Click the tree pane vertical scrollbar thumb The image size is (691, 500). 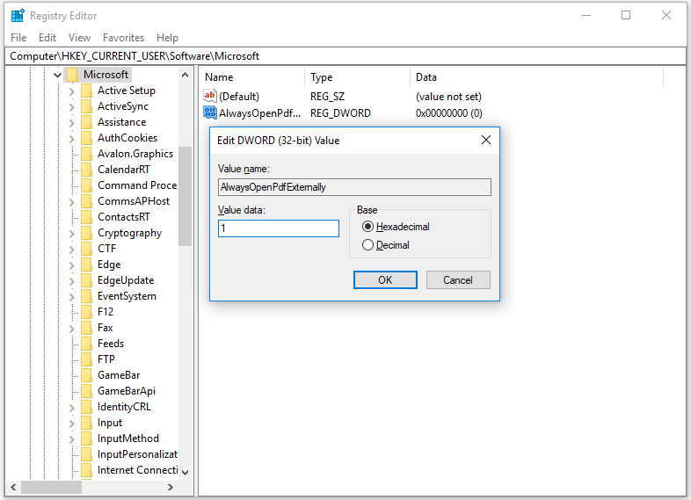pyautogui.click(x=185, y=196)
